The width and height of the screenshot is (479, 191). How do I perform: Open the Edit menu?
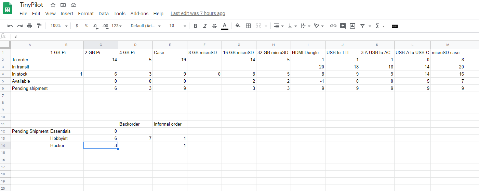36,14
